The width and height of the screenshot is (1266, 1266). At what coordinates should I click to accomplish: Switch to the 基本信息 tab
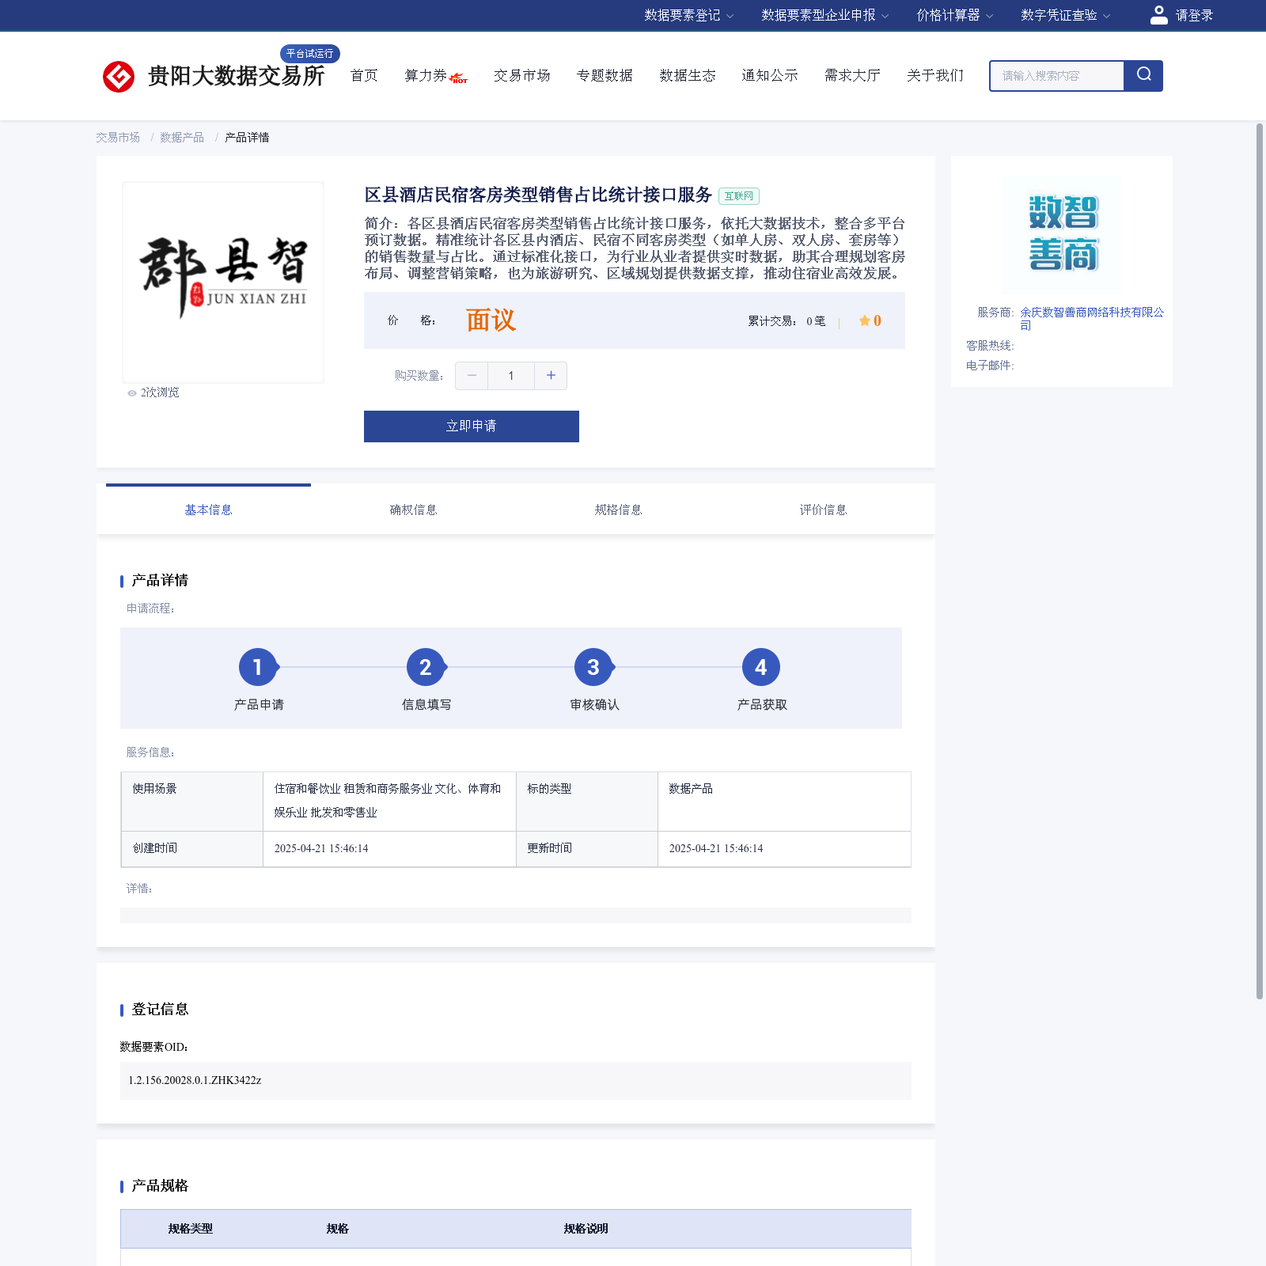tap(208, 510)
